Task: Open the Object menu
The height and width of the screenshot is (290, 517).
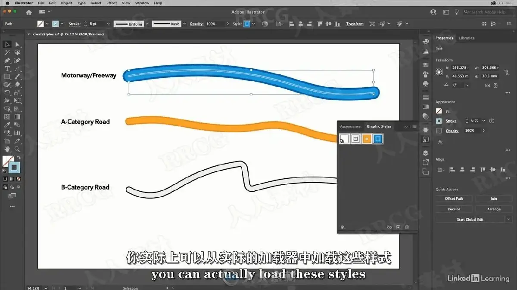Action: [x=66, y=3]
